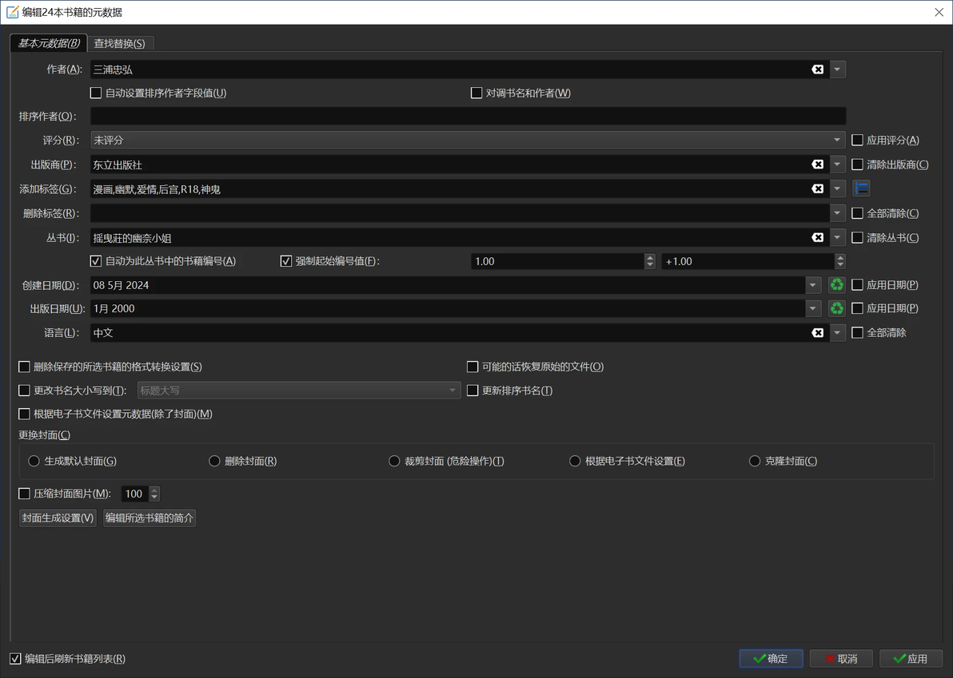Click the edit-metadata window title icon
This screenshot has height=678, width=953.
click(x=12, y=12)
